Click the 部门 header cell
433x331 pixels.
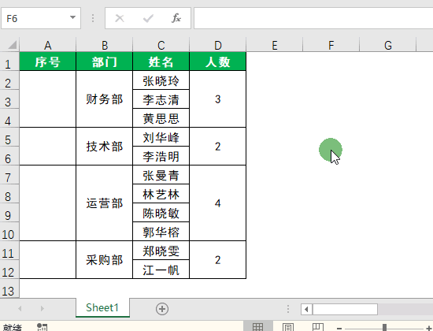click(105, 61)
